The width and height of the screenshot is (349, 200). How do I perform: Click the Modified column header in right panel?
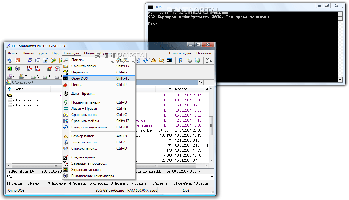[189, 89]
